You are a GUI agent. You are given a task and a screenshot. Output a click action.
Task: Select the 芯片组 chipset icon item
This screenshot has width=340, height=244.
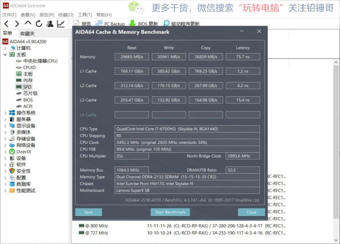point(19,93)
